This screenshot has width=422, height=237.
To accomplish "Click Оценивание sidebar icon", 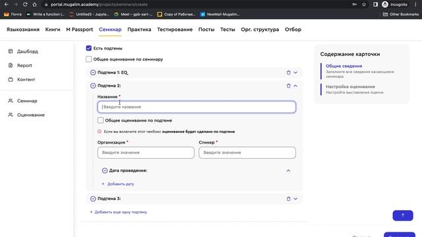I will coord(11,115).
